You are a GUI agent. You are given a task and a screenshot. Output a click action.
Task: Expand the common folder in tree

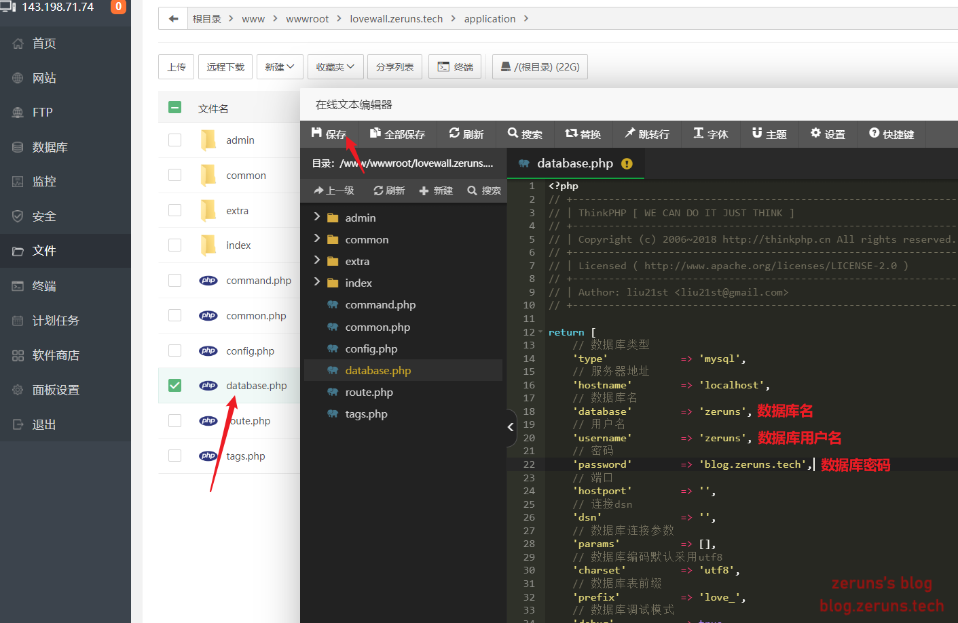[316, 239]
